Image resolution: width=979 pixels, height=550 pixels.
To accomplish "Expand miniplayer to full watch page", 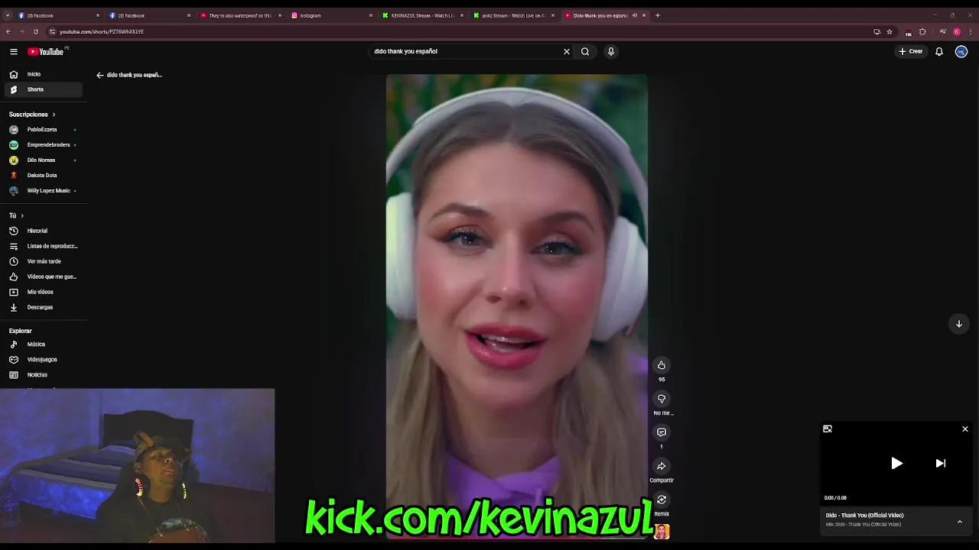I will tap(828, 429).
